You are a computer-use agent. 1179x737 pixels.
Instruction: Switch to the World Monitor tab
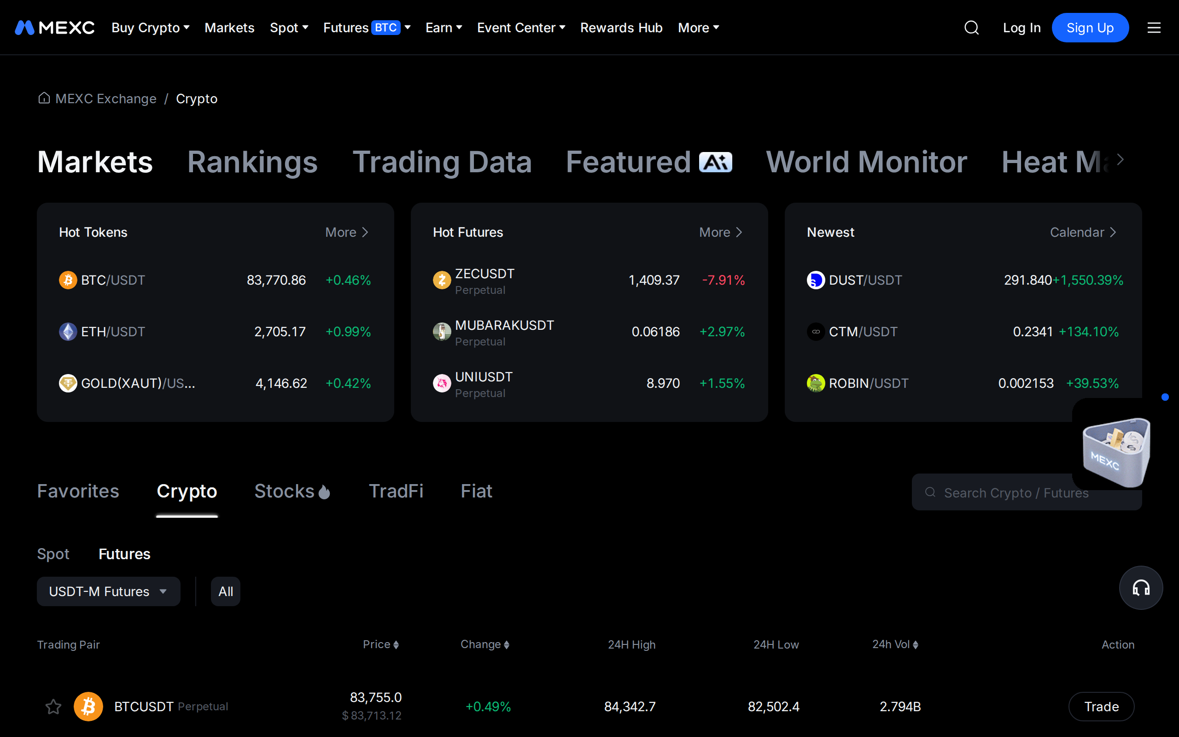(867, 162)
